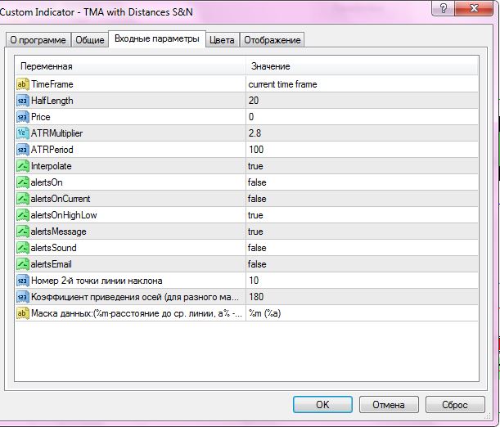Select the alertsOn variable name
Viewport: 500px width, 427px height.
pos(47,182)
